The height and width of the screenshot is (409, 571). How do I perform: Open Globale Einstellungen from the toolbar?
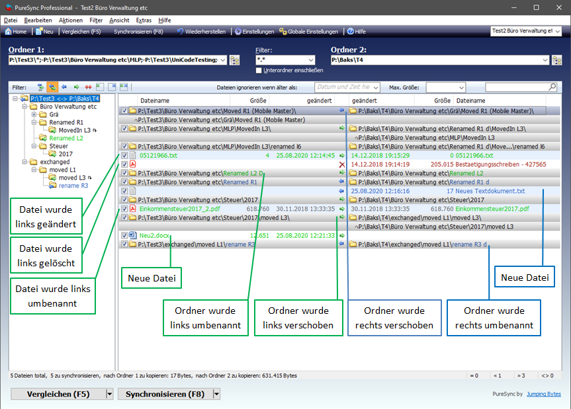[x=283, y=31]
